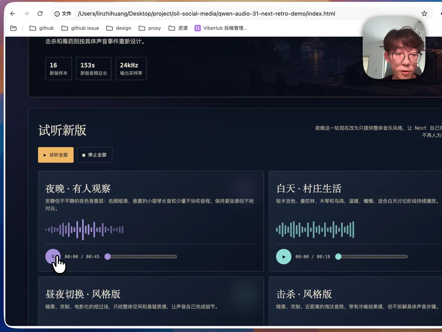Bookmark this page with the star icon
442x332 pixels.
pos(424,14)
